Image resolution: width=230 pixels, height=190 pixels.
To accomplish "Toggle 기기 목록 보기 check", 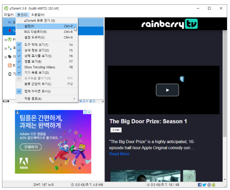I will click(x=19, y=73).
